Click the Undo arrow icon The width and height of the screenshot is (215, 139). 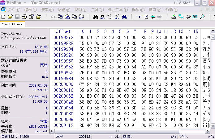click(53, 17)
